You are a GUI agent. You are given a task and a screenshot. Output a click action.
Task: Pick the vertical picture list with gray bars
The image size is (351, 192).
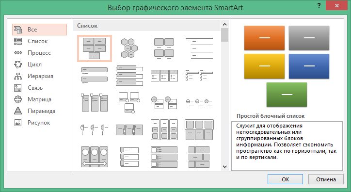pyautogui.click(x=164, y=157)
